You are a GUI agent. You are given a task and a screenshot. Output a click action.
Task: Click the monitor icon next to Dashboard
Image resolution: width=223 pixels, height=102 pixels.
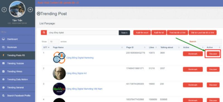point(3,39)
